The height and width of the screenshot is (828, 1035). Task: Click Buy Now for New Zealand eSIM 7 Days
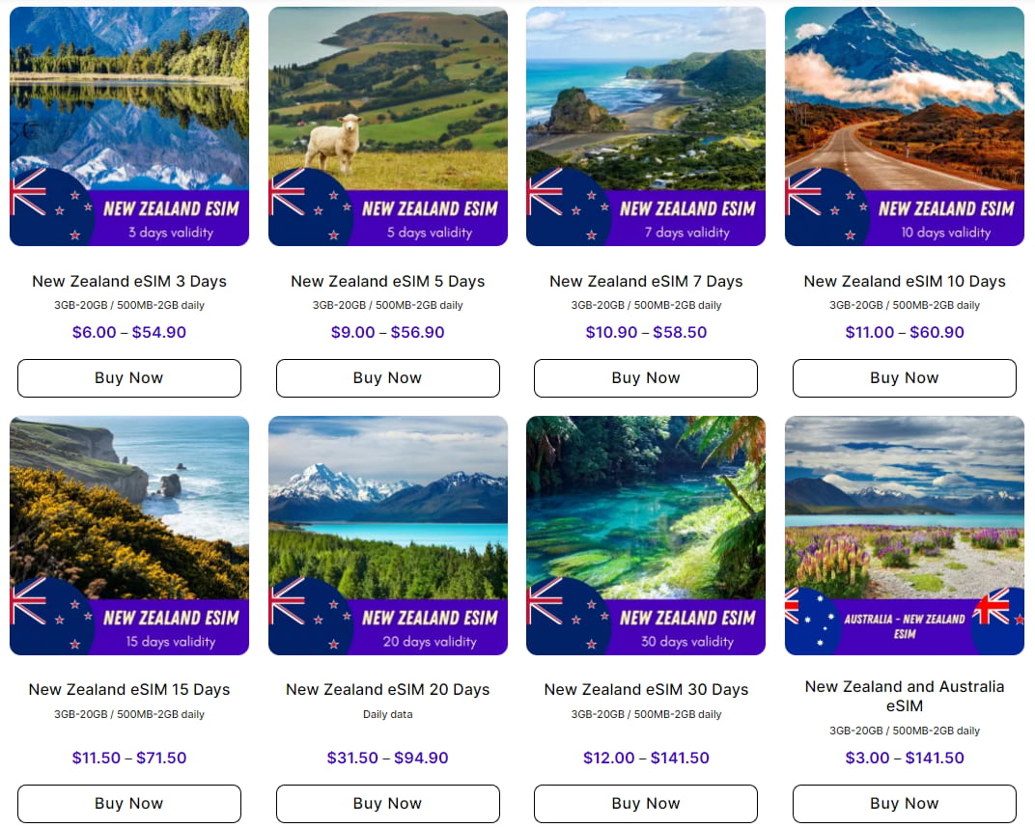[x=645, y=377]
